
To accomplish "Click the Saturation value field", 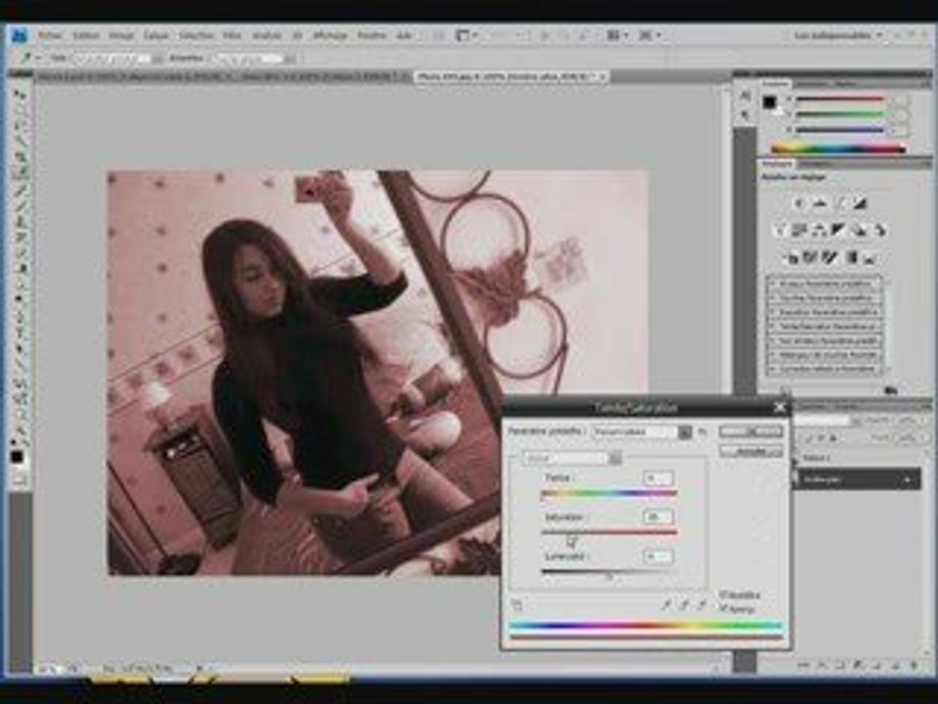I will 658,516.
